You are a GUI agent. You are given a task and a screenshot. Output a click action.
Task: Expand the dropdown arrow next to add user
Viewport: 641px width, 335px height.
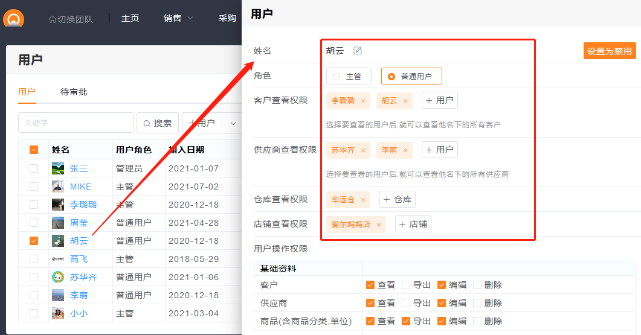point(233,123)
